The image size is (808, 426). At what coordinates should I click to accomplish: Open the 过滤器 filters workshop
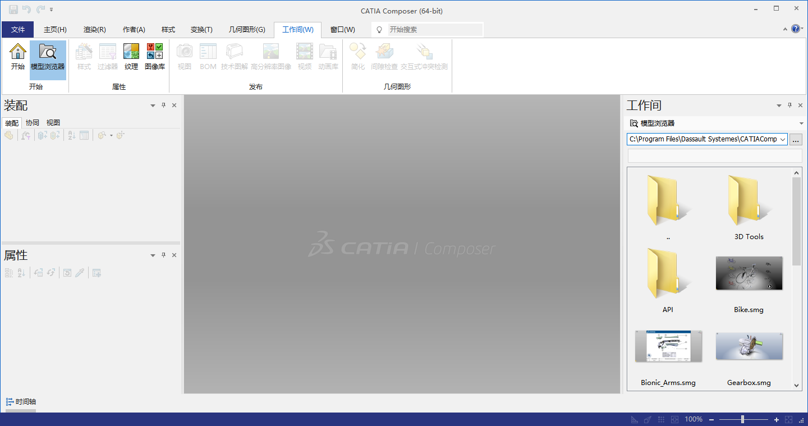tap(108, 58)
